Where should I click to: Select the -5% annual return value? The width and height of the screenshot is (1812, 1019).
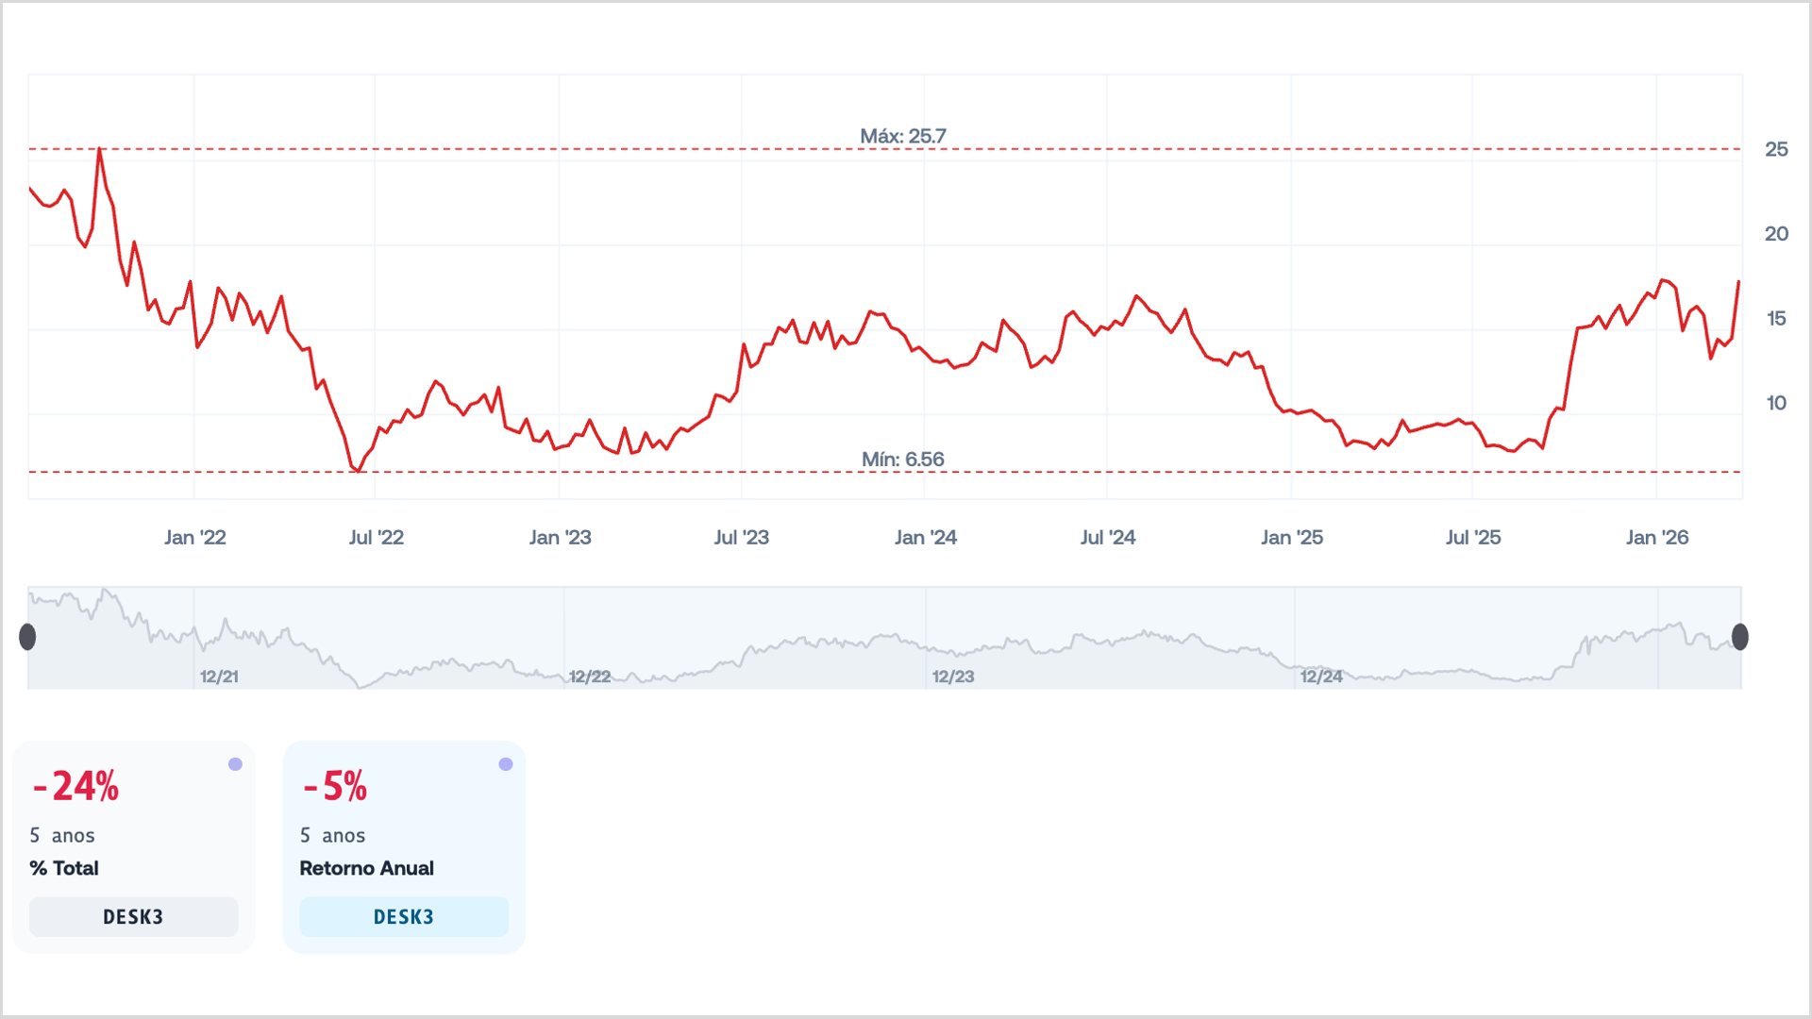click(335, 786)
